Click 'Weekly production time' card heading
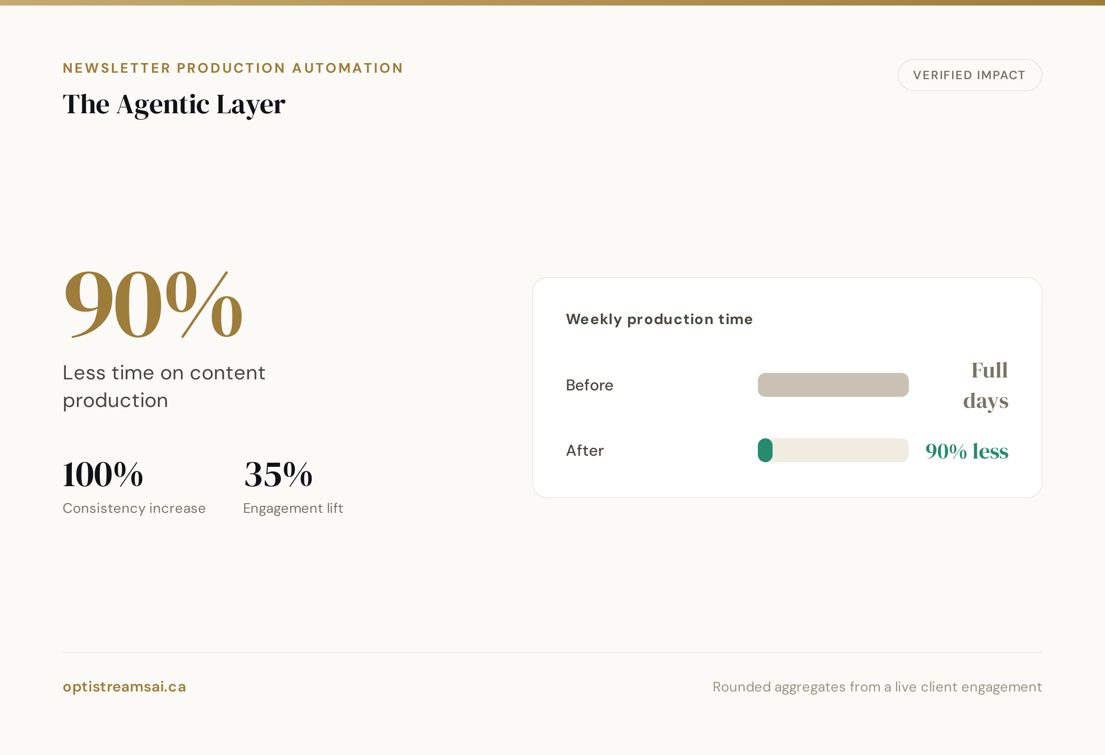Viewport: 1105px width, 755px height. [659, 319]
